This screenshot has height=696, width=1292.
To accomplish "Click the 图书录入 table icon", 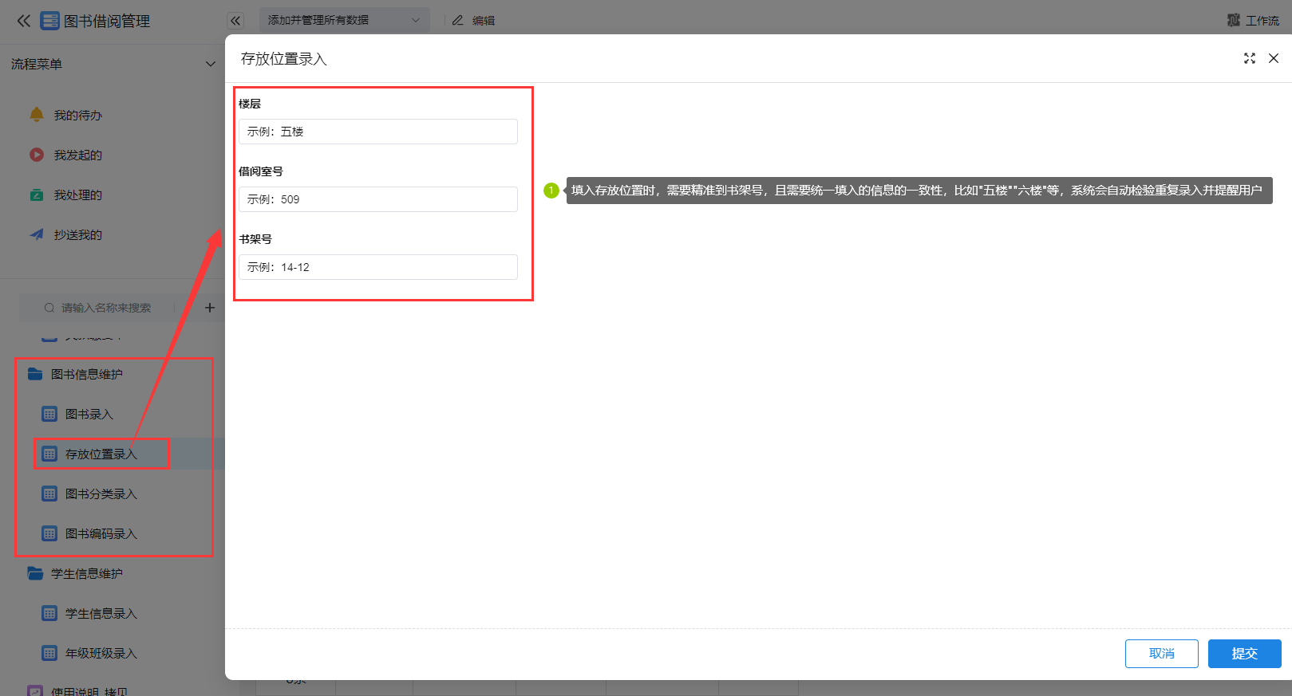I will click(49, 414).
